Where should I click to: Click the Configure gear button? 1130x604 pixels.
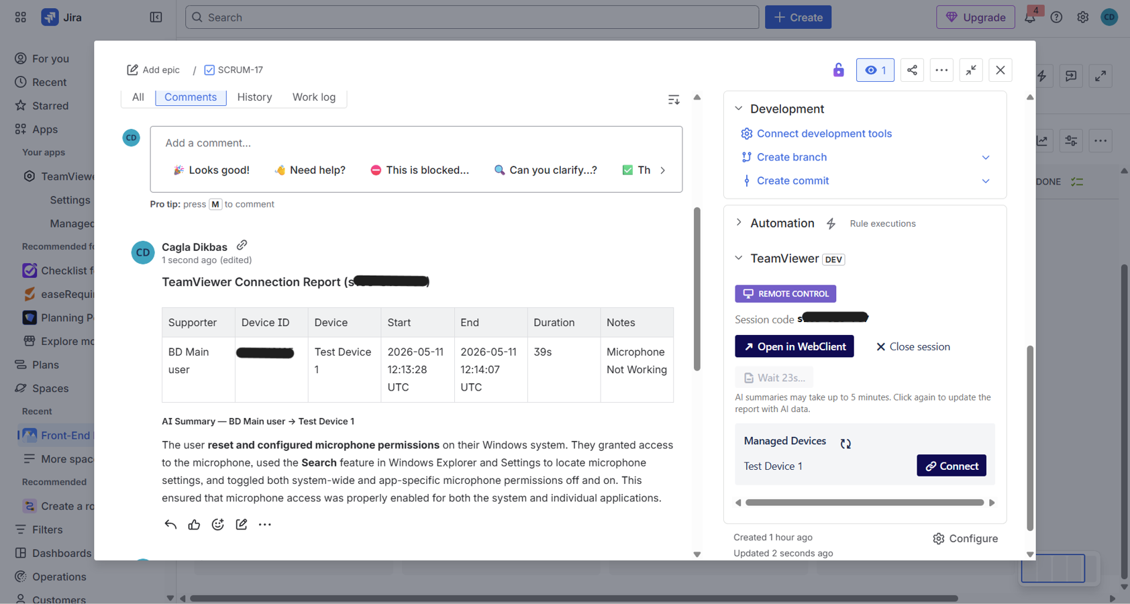coord(966,538)
